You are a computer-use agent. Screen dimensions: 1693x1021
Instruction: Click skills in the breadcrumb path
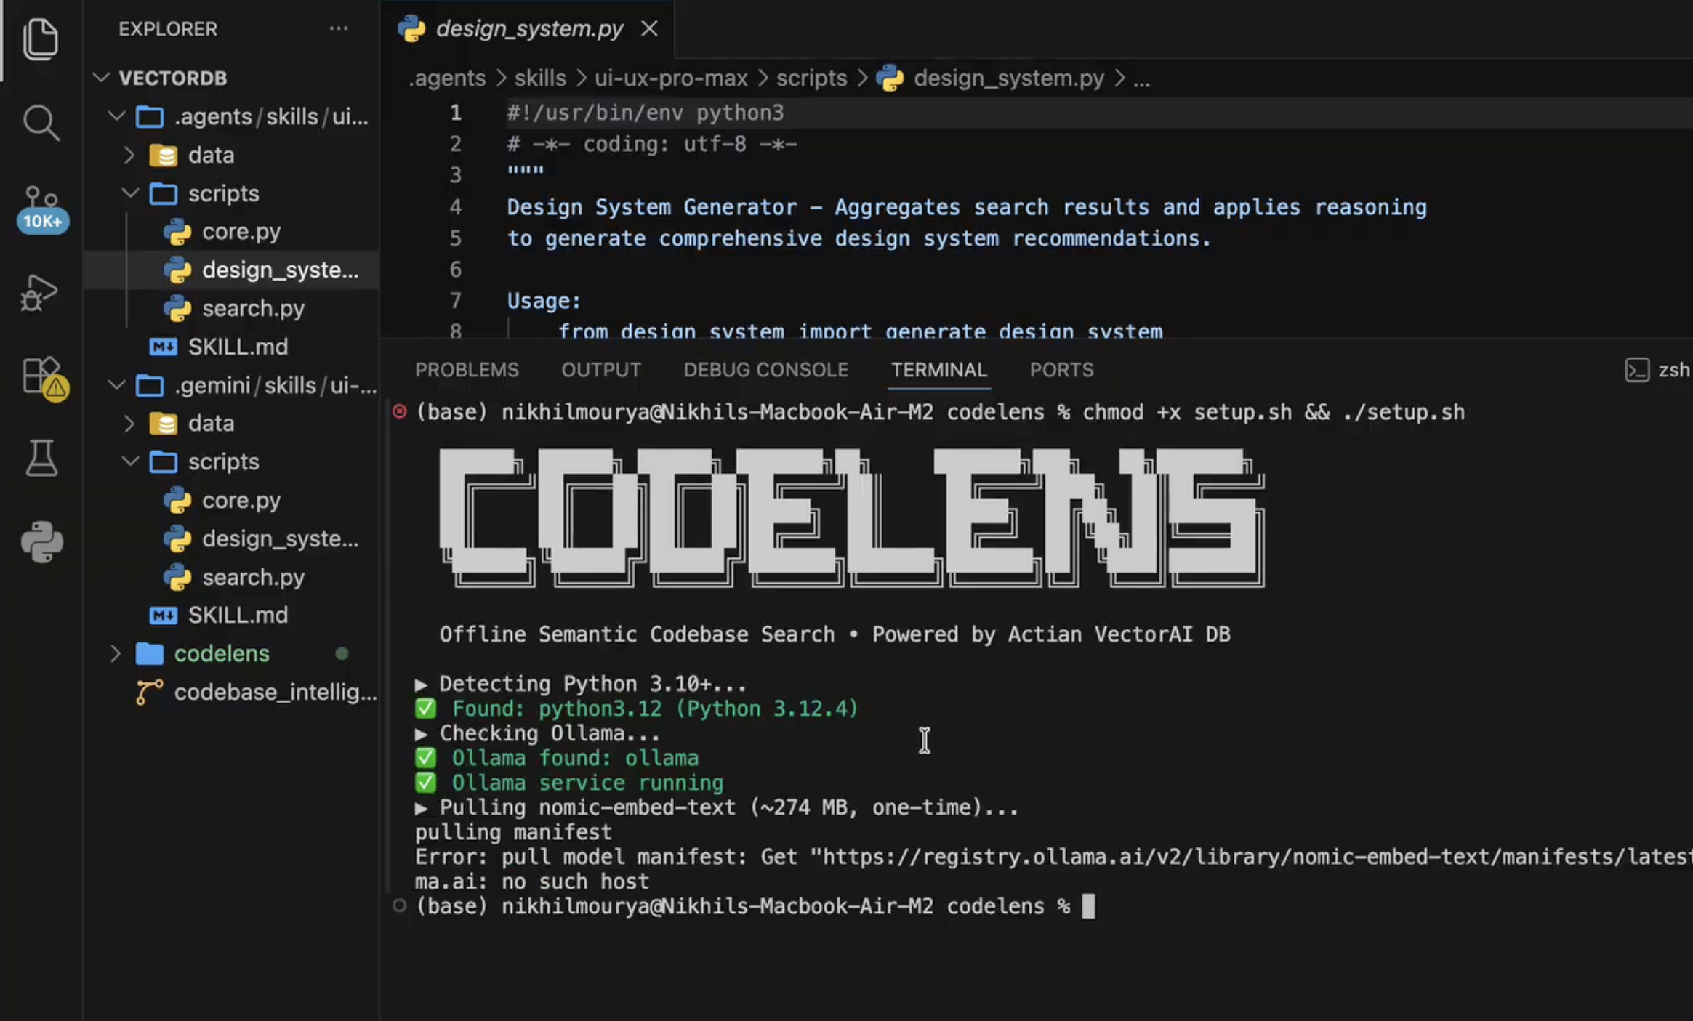click(540, 78)
